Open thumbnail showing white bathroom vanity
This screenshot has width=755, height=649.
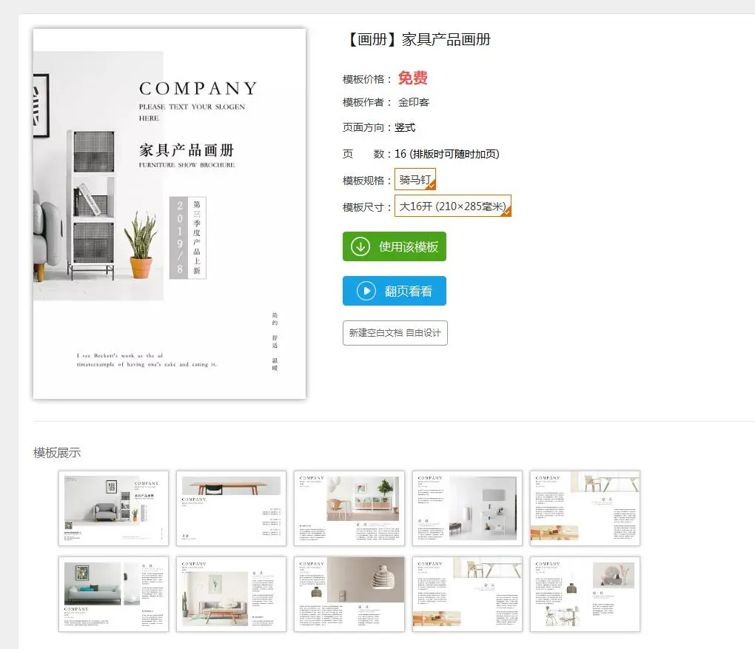[x=467, y=508]
